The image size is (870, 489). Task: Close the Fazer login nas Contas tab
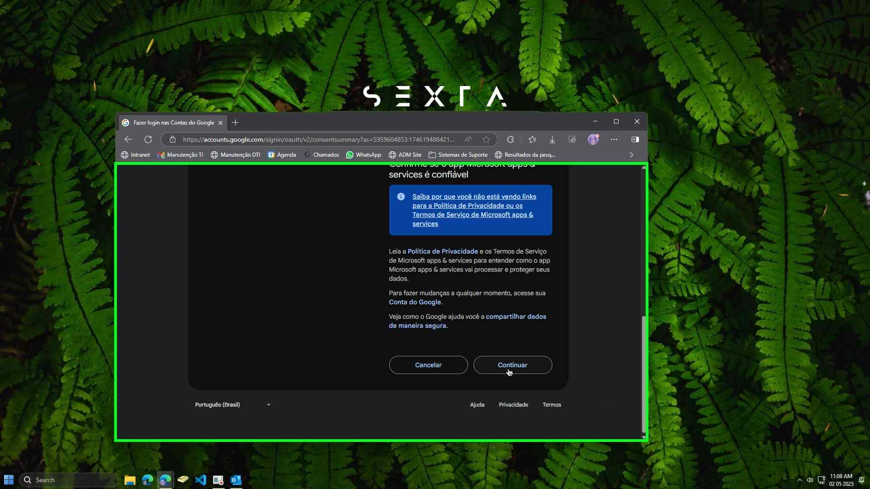tap(221, 123)
